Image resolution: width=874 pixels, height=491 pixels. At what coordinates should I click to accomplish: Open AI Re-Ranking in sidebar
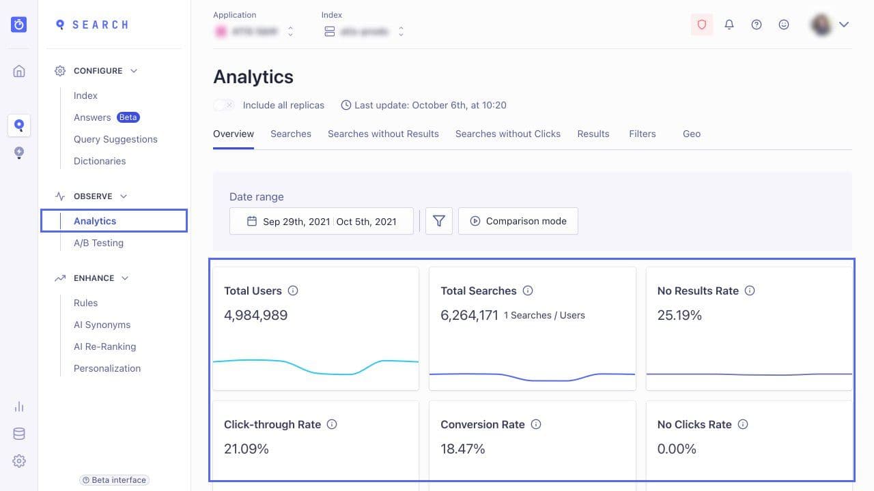(x=104, y=346)
